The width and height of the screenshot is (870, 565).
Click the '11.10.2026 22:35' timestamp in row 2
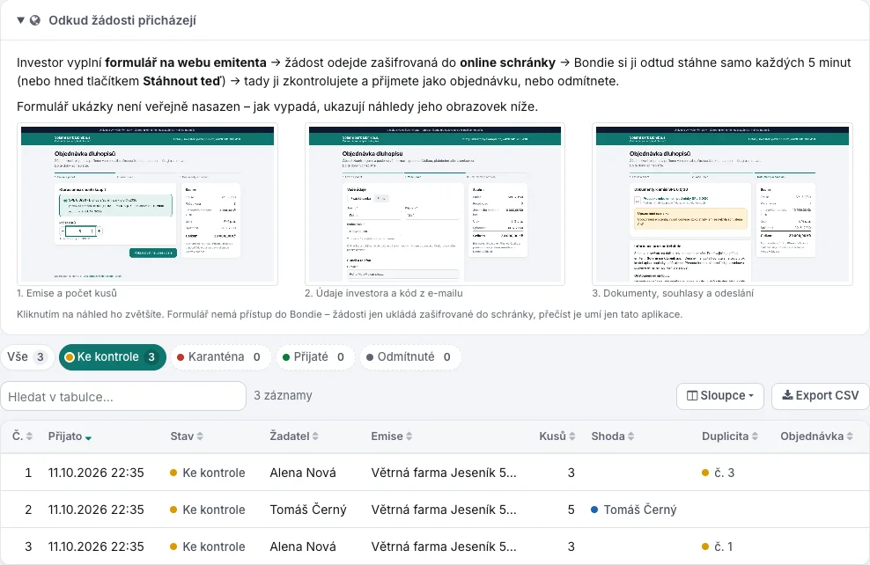(96, 510)
